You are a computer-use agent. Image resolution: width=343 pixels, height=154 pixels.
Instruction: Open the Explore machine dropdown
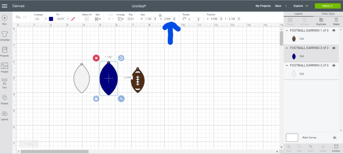click(x=301, y=6)
